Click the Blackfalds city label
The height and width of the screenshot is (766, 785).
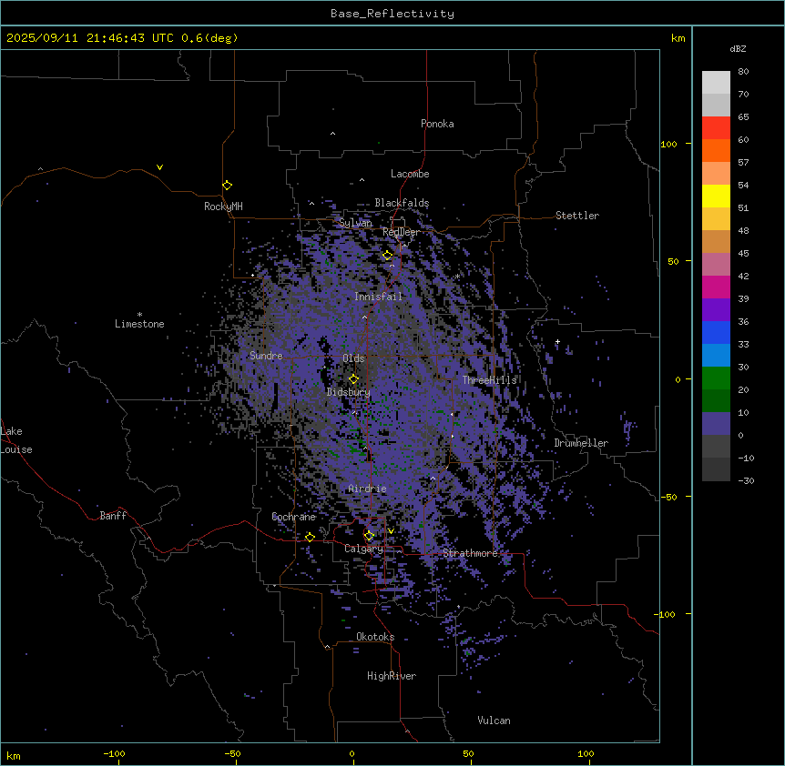click(402, 203)
